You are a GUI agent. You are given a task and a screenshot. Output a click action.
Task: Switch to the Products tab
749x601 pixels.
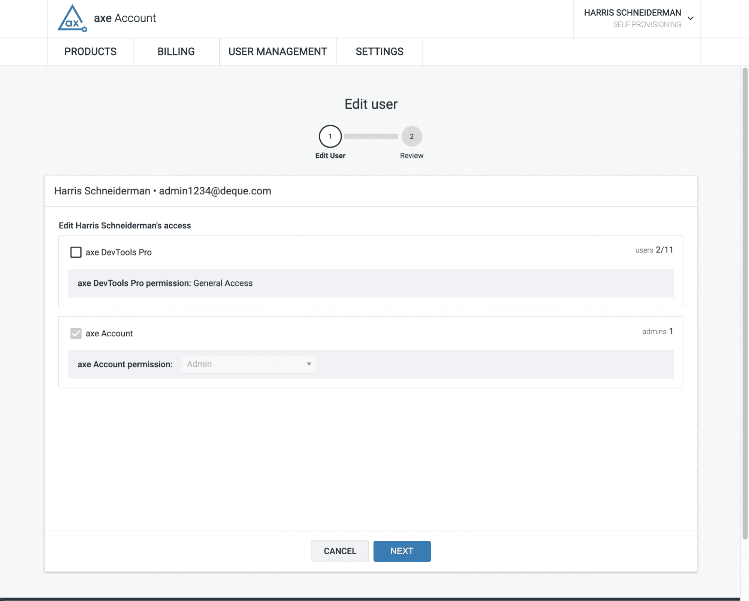click(90, 52)
